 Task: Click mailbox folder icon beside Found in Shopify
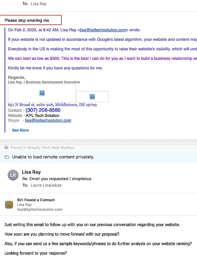[7, 148]
